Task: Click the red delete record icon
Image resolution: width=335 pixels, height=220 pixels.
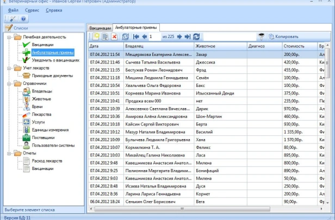Action: [x=114, y=36]
